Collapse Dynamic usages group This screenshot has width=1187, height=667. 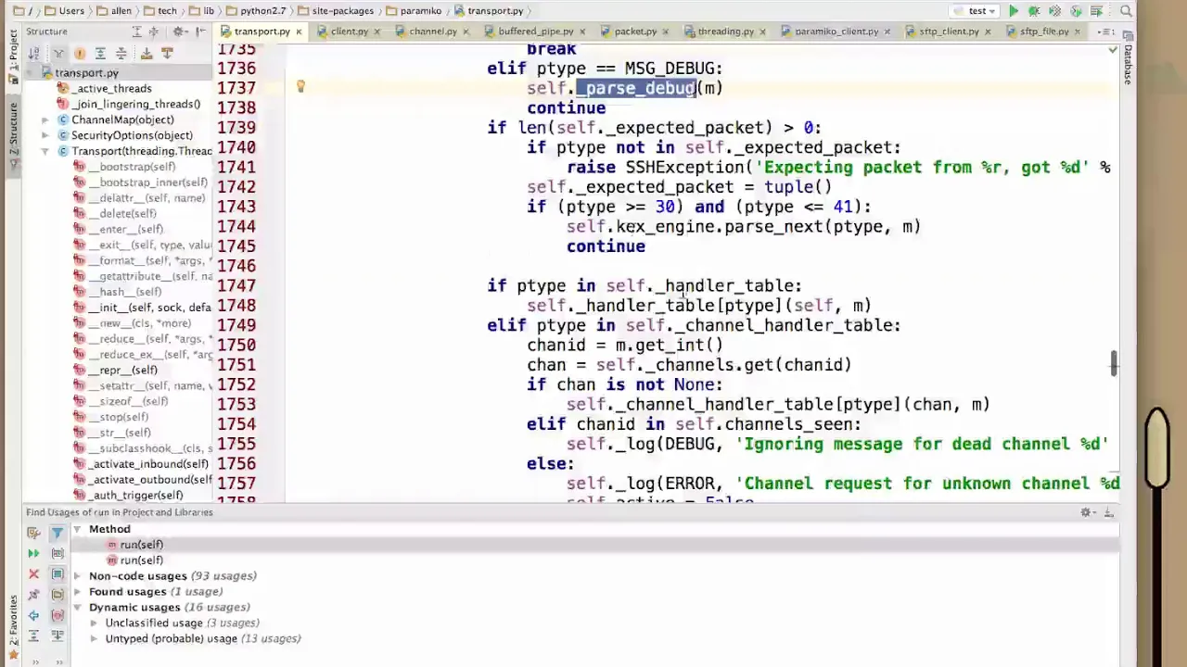77,608
